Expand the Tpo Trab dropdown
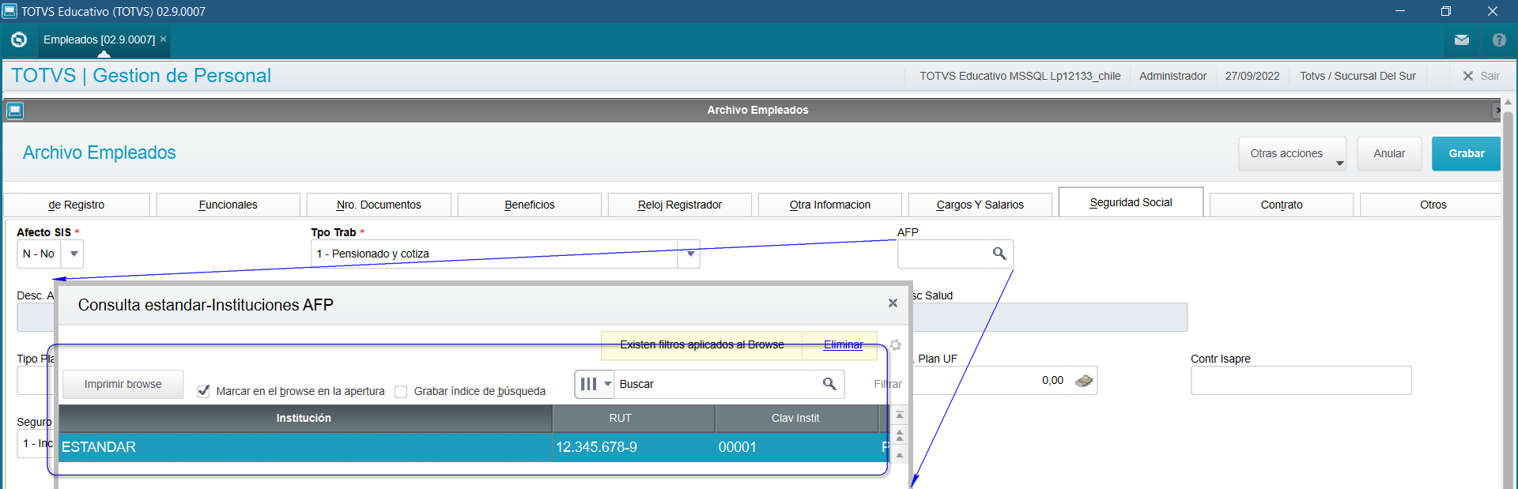Image resolution: width=1518 pixels, height=489 pixels. (x=690, y=254)
